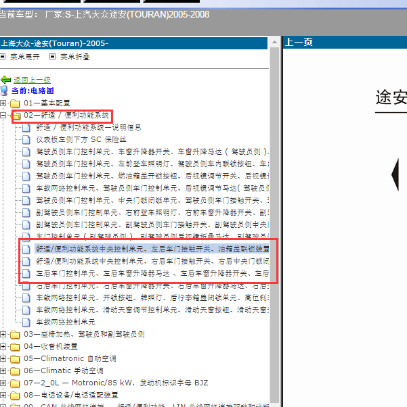Open 车载网络控制单元、驾驶员侧车门控制单元 entry
This screenshot has width=407, height=407.
(x=152, y=188)
